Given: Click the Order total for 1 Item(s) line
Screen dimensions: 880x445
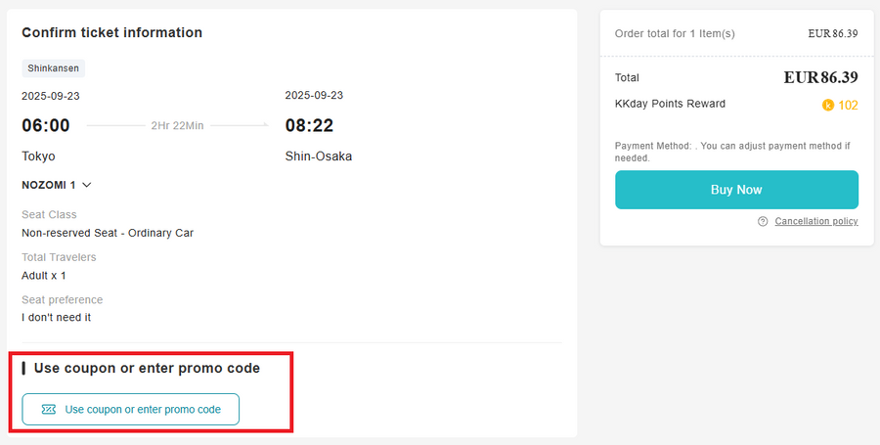Looking at the screenshot, I should pos(675,33).
